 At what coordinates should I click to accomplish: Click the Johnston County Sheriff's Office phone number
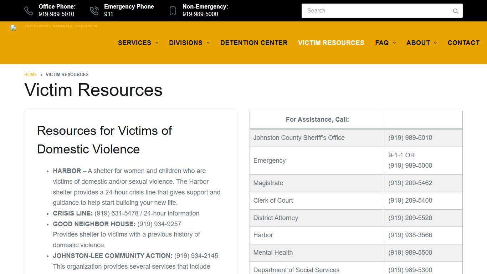[410, 138]
